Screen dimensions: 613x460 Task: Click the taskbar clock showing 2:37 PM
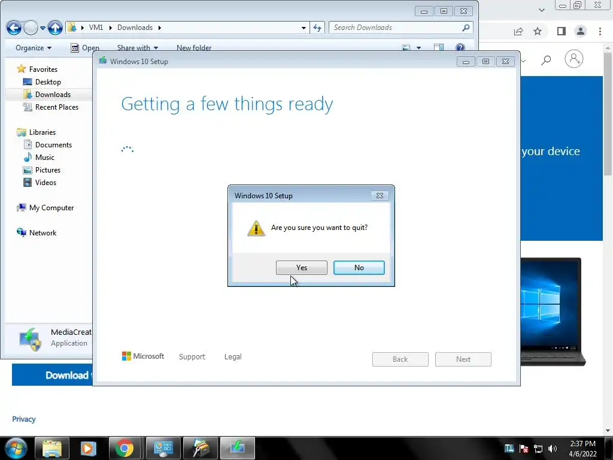click(582, 449)
